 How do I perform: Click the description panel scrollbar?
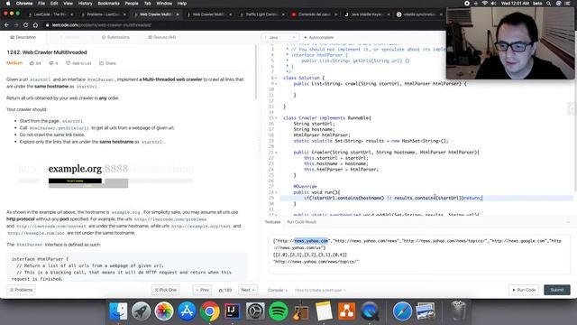(x=256, y=72)
